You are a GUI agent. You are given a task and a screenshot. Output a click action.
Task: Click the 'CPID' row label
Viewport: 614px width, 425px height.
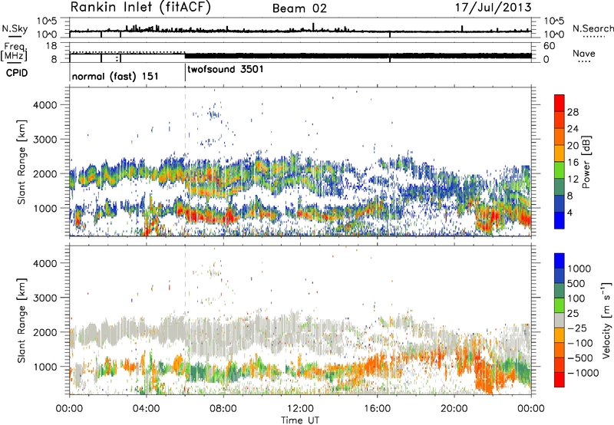pos(17,73)
